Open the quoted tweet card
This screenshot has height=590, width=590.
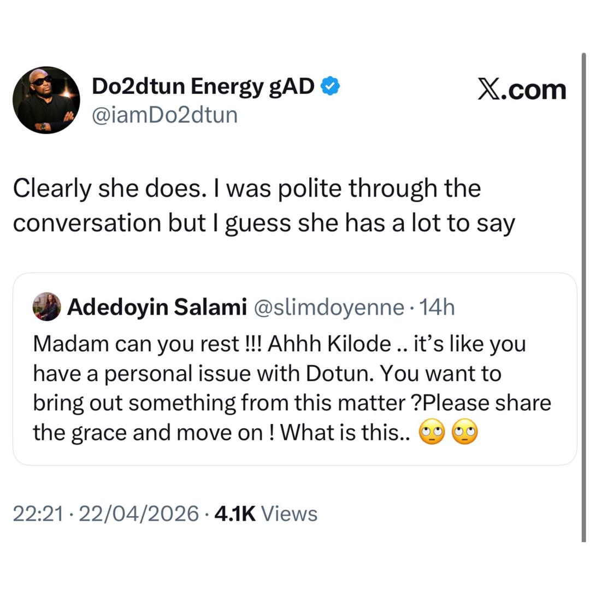pyautogui.click(x=295, y=369)
